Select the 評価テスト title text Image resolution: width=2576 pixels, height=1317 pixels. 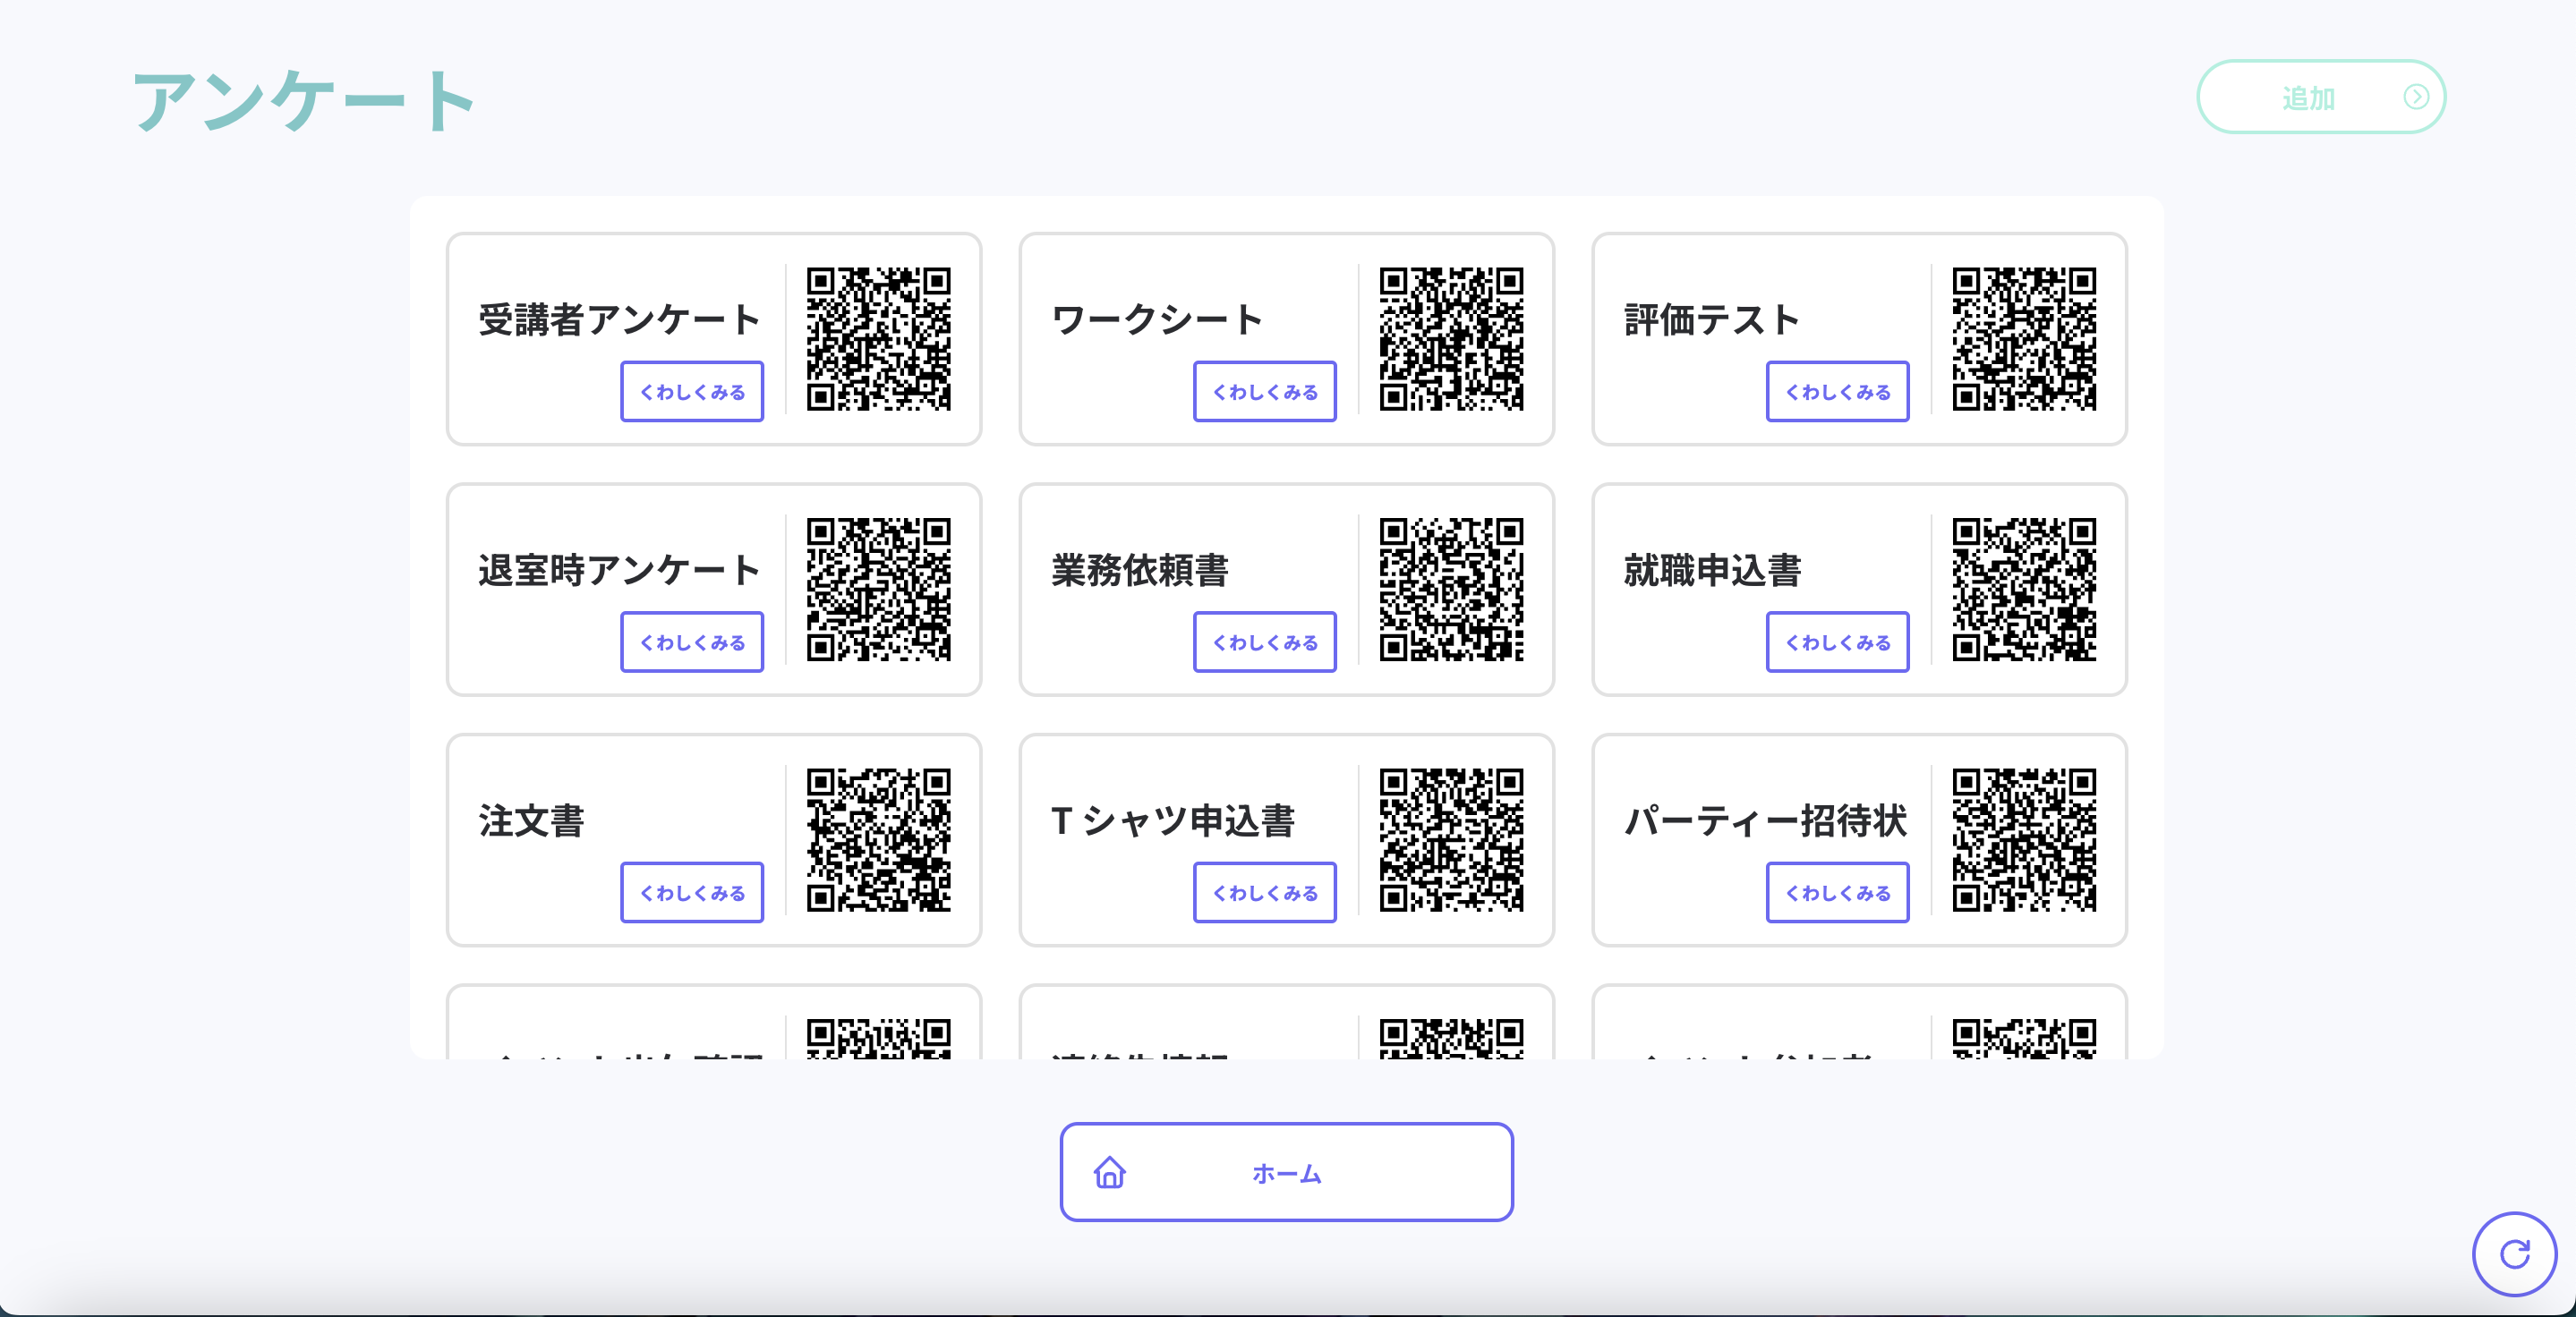(x=1712, y=319)
